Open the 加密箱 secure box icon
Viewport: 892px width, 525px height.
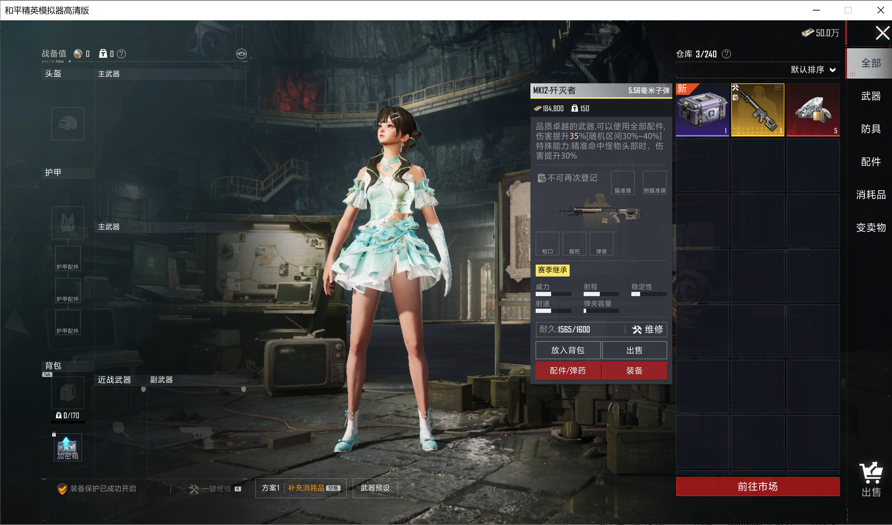click(68, 447)
